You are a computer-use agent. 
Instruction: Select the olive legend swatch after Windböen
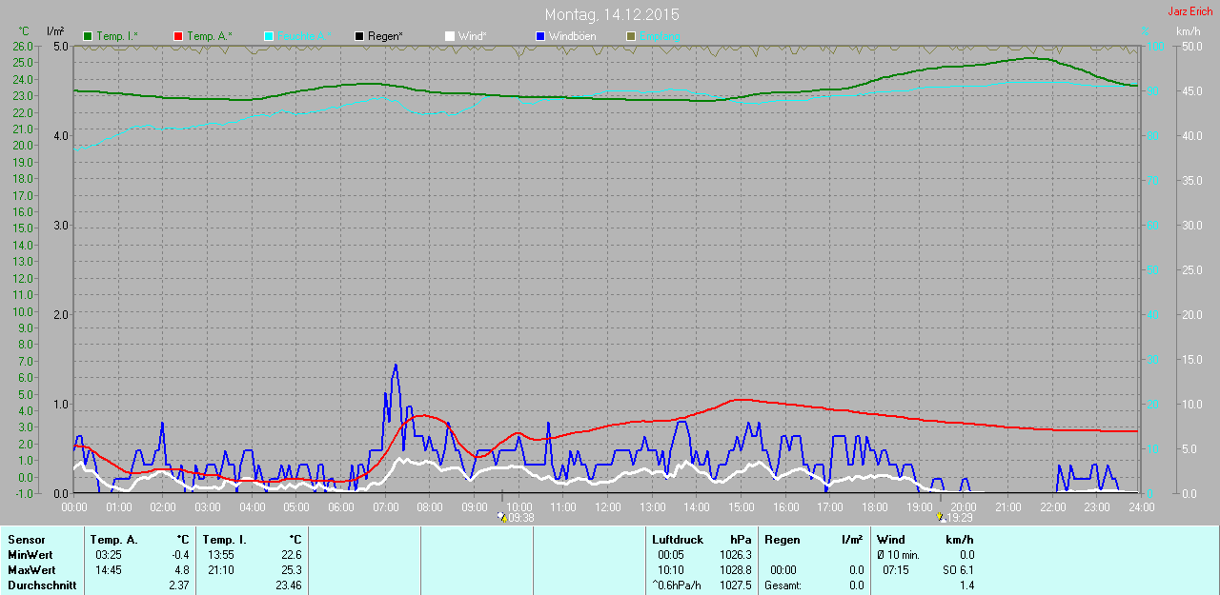(630, 36)
